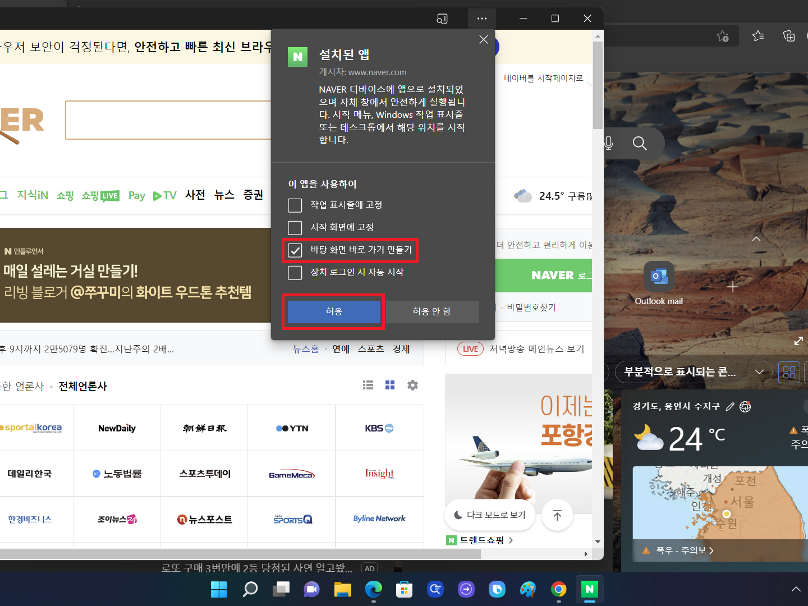
Task: Add a new quick link with plus icon
Action: (x=732, y=287)
